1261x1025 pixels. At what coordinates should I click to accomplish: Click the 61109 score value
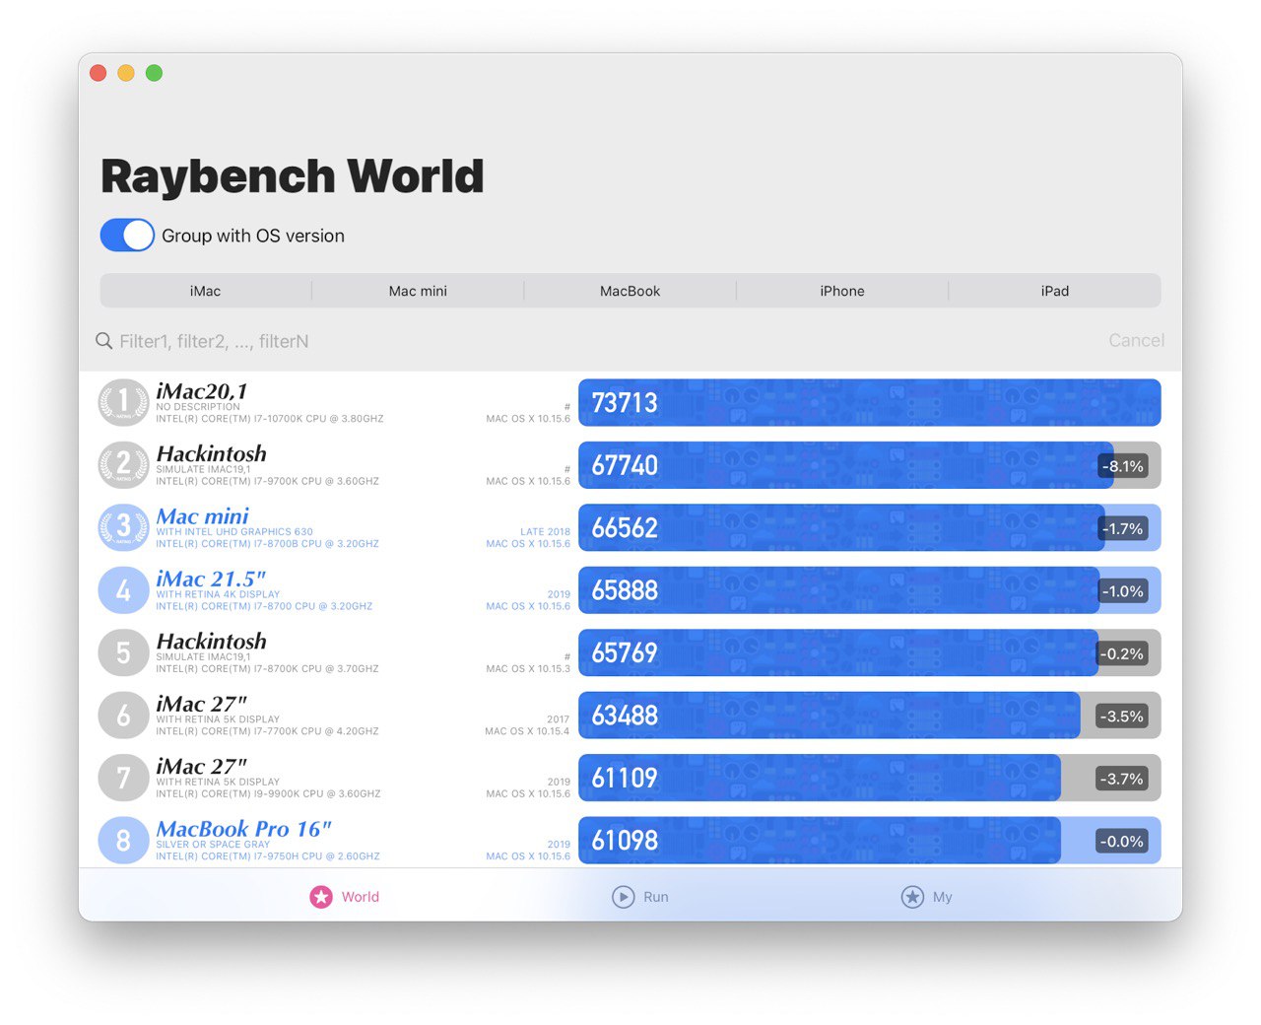point(625,778)
